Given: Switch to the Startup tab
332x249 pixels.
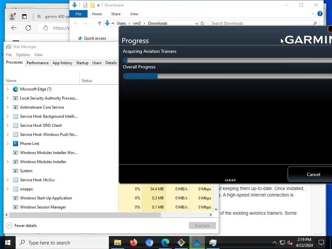Looking at the screenshot, I should [82, 63].
